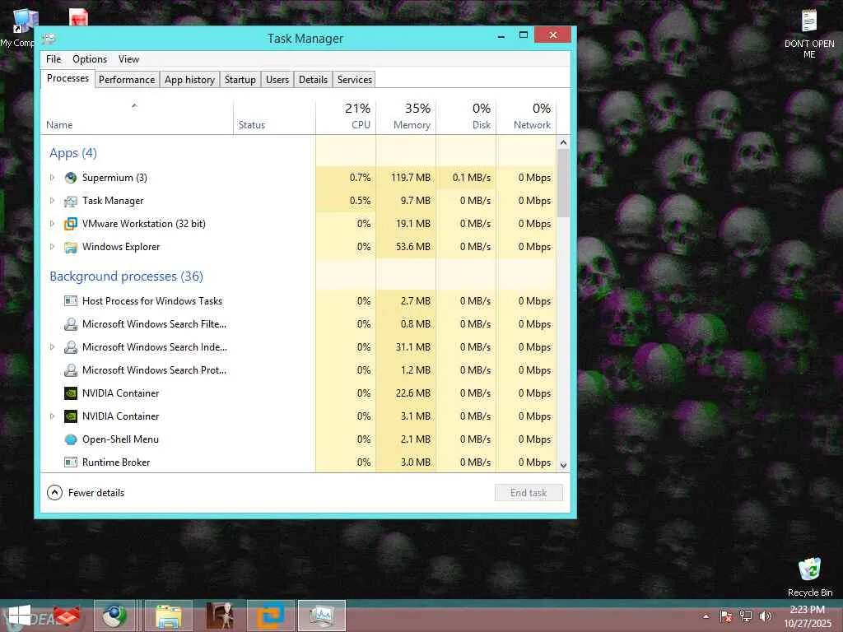Click the Windows Explorer process icon
Image resolution: width=843 pixels, height=632 pixels.
click(x=71, y=247)
